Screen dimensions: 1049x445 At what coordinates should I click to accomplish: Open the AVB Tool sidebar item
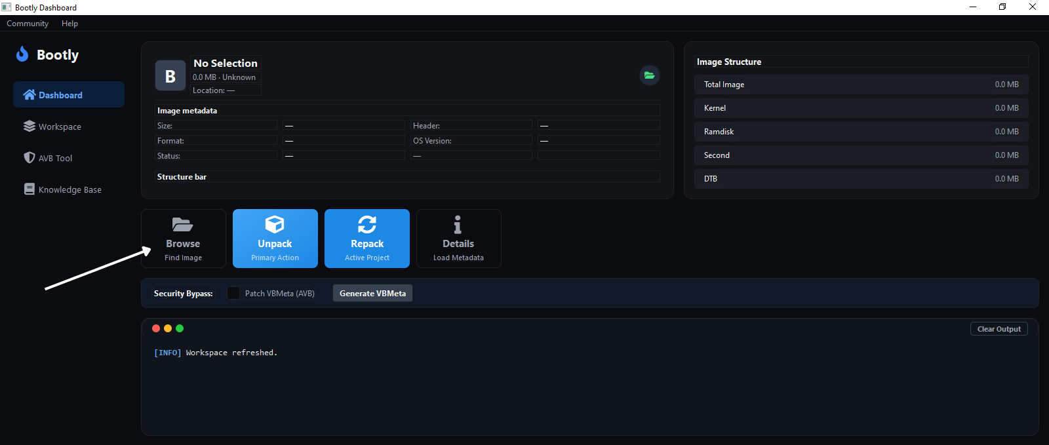[69, 158]
